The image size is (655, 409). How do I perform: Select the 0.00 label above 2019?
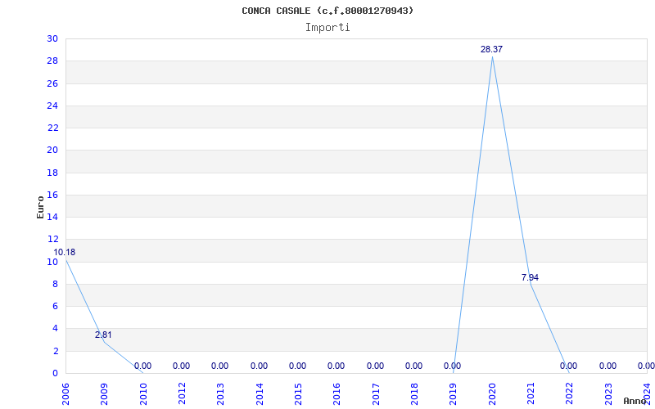pos(453,366)
